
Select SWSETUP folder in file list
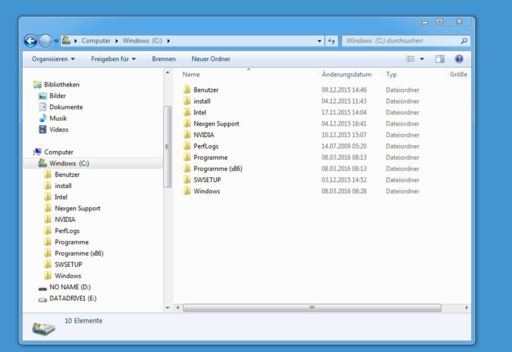tap(202, 180)
